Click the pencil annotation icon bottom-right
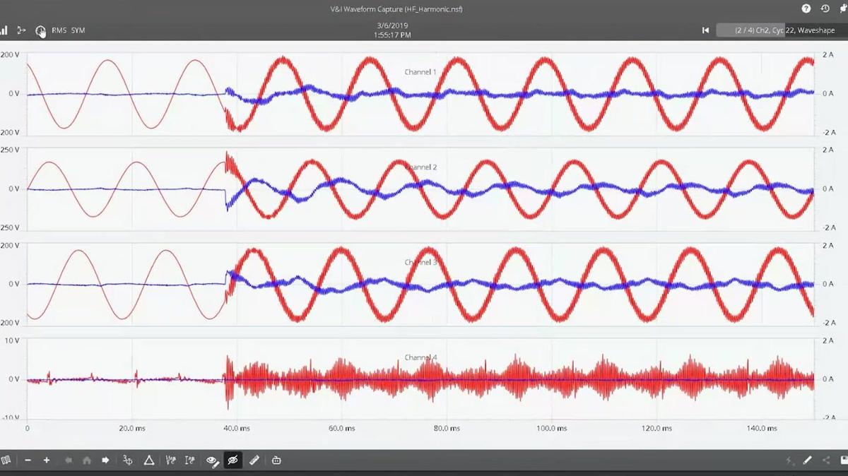Viewport: 848px width, 476px height. pyautogui.click(x=807, y=460)
